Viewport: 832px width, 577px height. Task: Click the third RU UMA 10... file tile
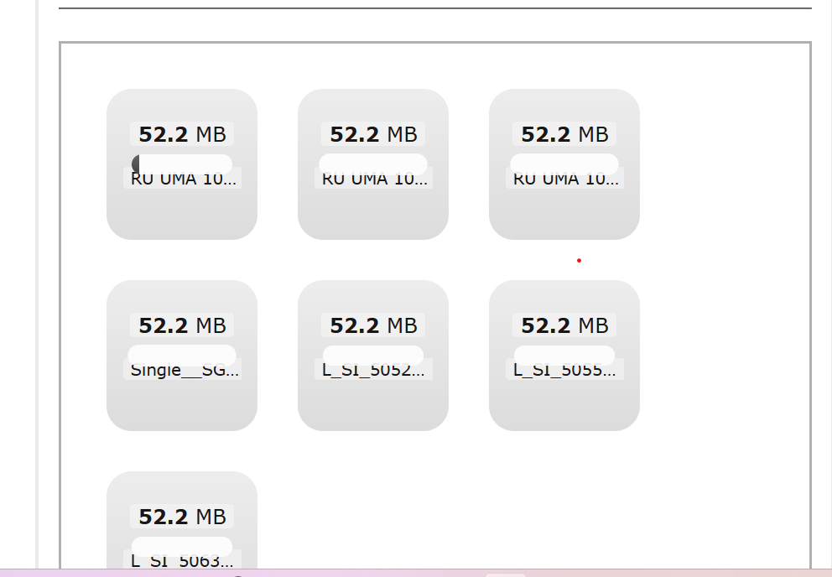[564, 164]
